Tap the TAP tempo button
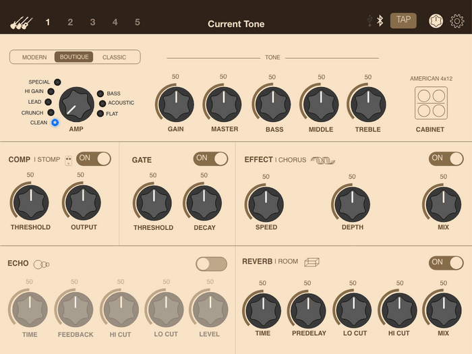The image size is (472, 354). [403, 20]
